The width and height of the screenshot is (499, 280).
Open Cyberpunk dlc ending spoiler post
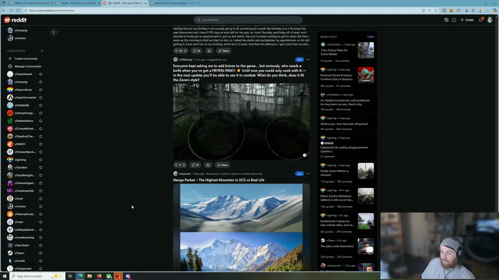[344, 149]
